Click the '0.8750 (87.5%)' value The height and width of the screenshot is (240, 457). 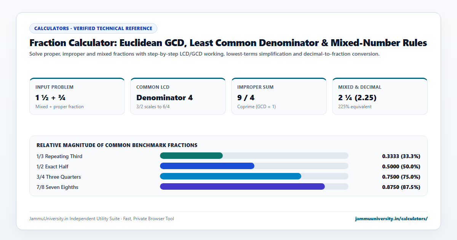tap(401, 187)
